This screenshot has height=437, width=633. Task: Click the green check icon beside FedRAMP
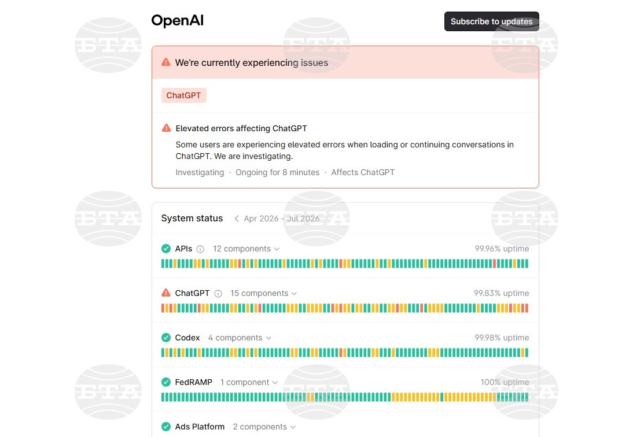(166, 382)
